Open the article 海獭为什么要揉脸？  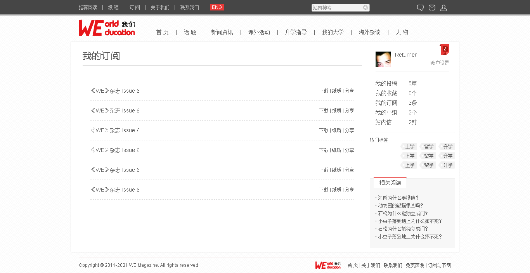click(398, 198)
